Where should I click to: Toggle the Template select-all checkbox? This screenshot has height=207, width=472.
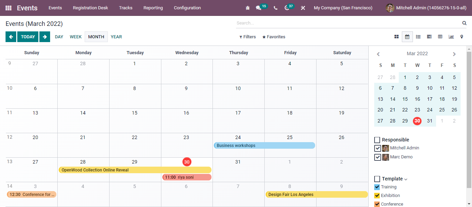pyautogui.click(x=377, y=179)
